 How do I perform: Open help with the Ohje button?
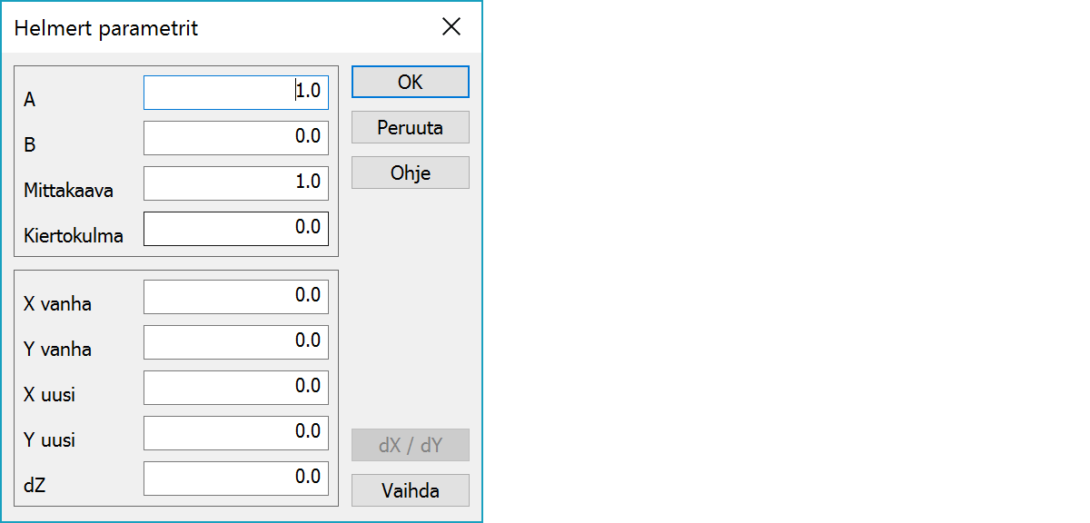(411, 173)
